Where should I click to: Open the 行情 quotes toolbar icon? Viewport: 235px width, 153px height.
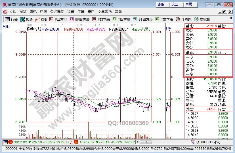tap(11, 19)
